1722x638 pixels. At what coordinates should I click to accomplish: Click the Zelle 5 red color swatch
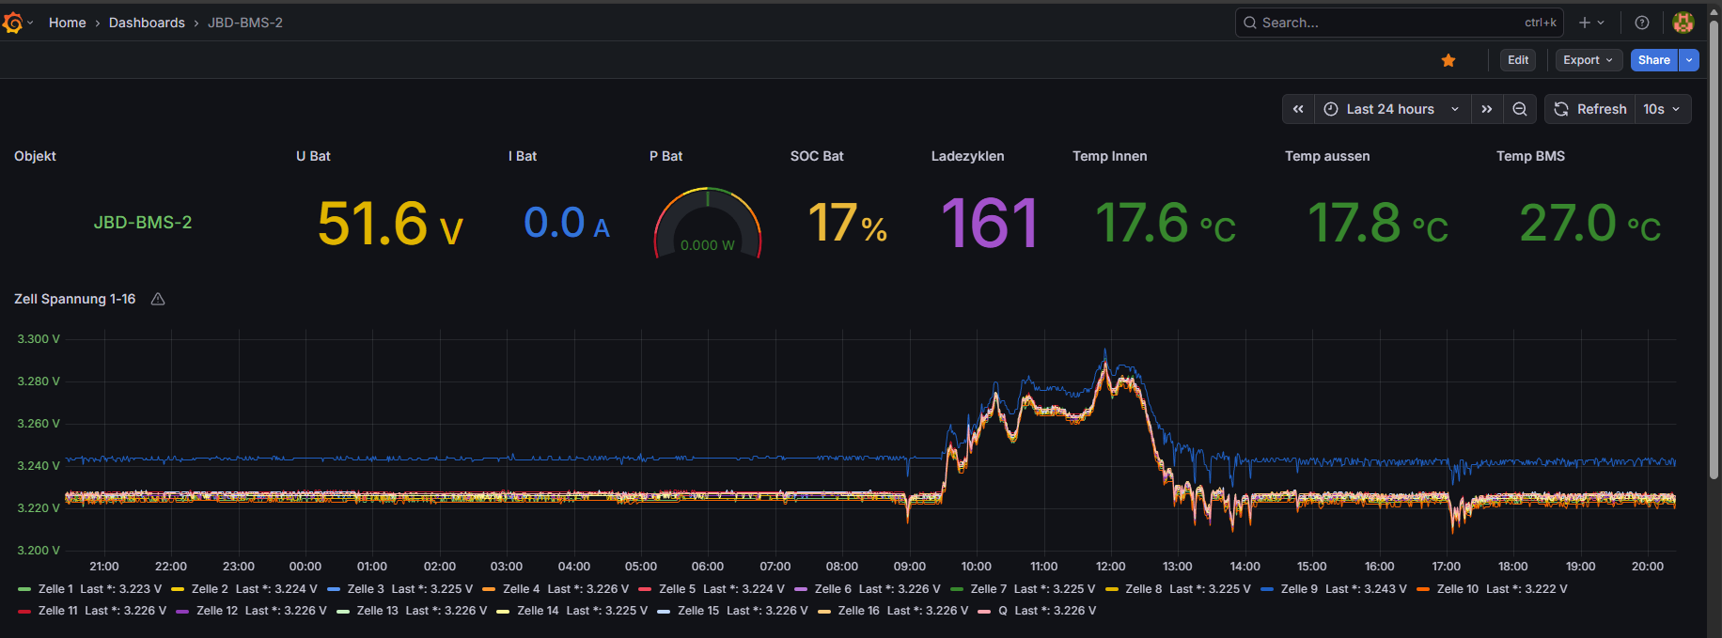645,589
